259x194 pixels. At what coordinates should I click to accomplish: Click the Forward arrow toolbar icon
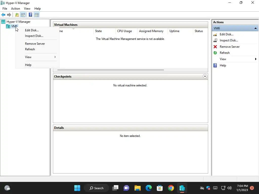[9, 15]
